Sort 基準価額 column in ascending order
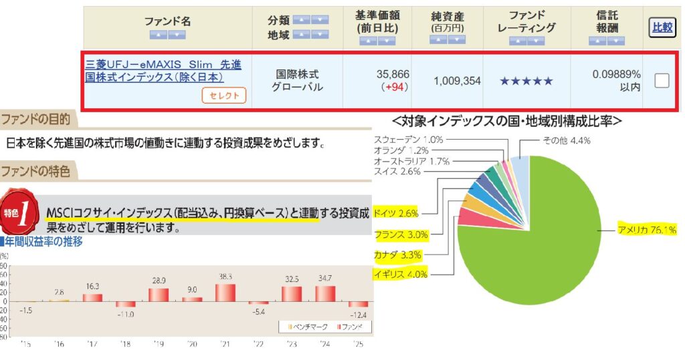The height and width of the screenshot is (350, 685). pos(368,41)
